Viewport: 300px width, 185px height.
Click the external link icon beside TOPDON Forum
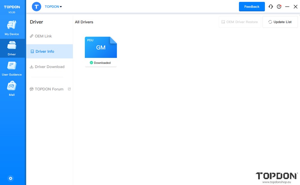(69, 89)
